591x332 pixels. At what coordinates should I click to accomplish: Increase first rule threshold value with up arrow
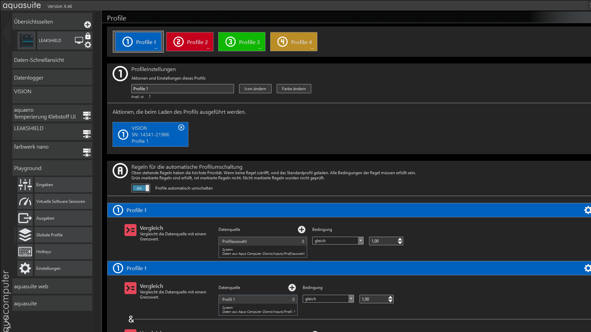[x=400, y=239]
